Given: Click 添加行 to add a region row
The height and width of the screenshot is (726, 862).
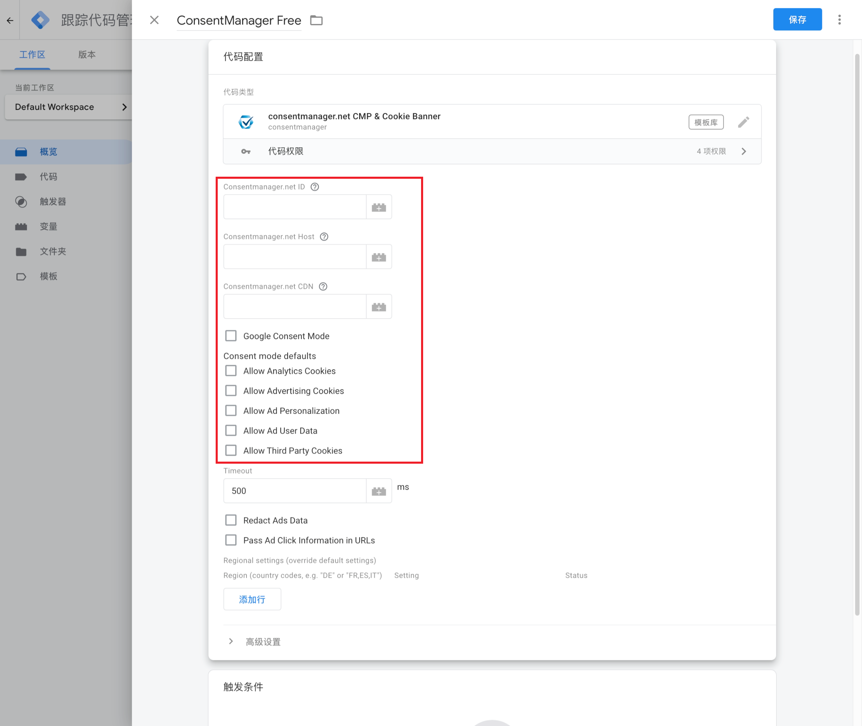Looking at the screenshot, I should (x=252, y=599).
